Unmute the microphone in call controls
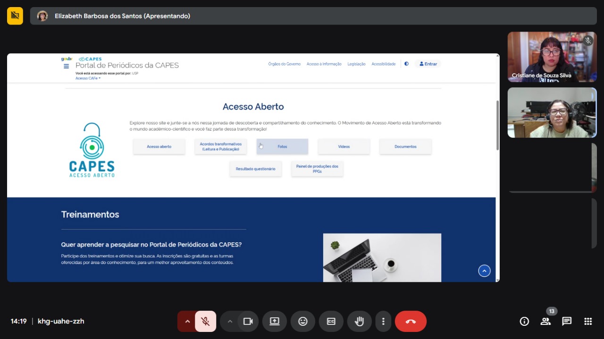Viewport: 604px width, 339px height. (205, 322)
